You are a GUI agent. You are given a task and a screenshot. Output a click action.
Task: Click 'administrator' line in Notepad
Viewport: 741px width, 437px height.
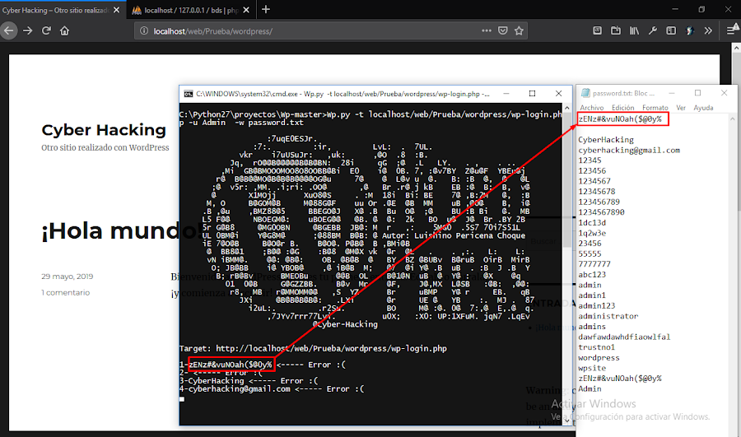608,317
